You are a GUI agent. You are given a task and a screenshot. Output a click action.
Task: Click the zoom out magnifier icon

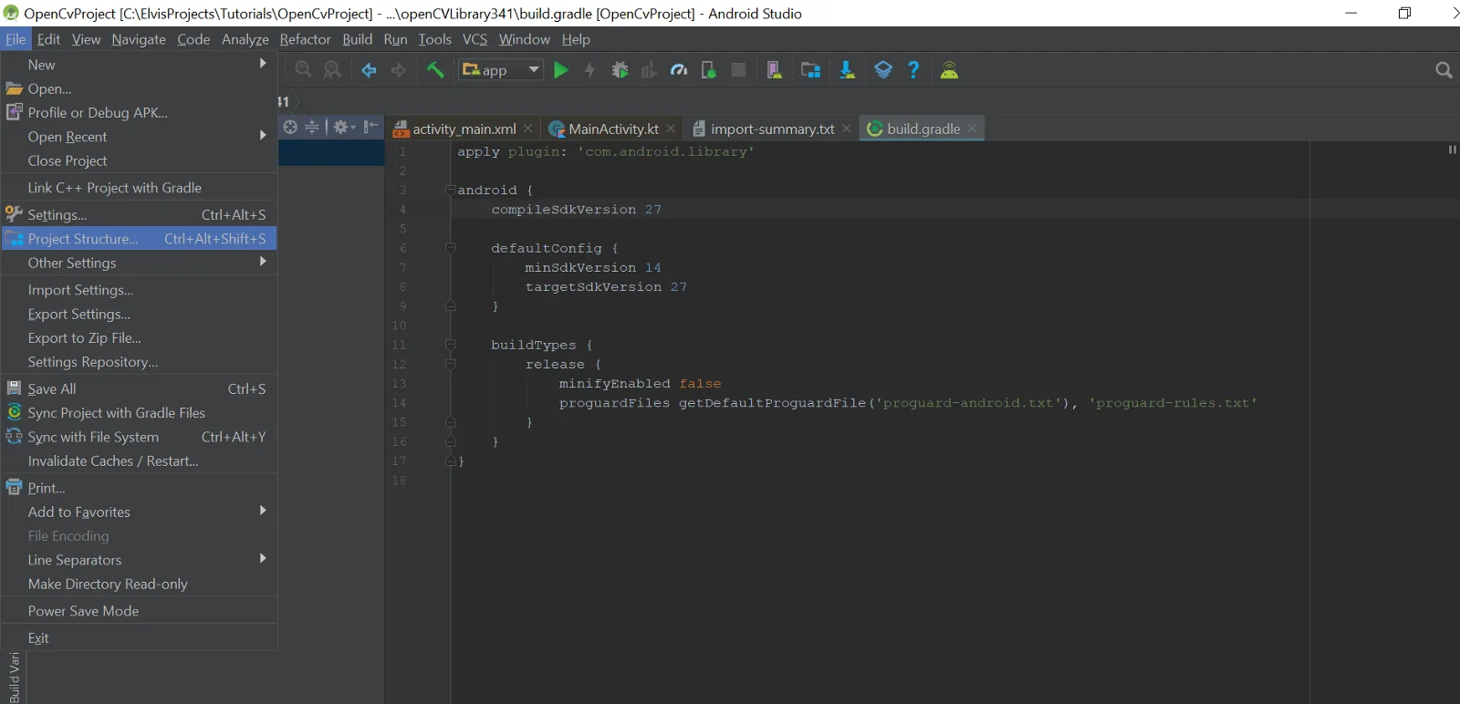(303, 70)
